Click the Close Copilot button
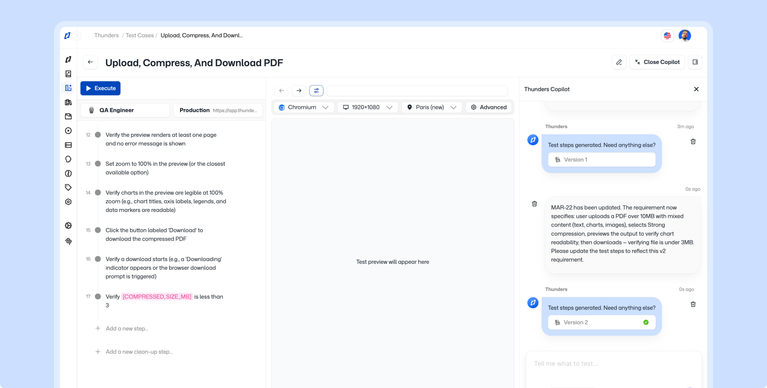This screenshot has height=388, width=767. tap(657, 62)
